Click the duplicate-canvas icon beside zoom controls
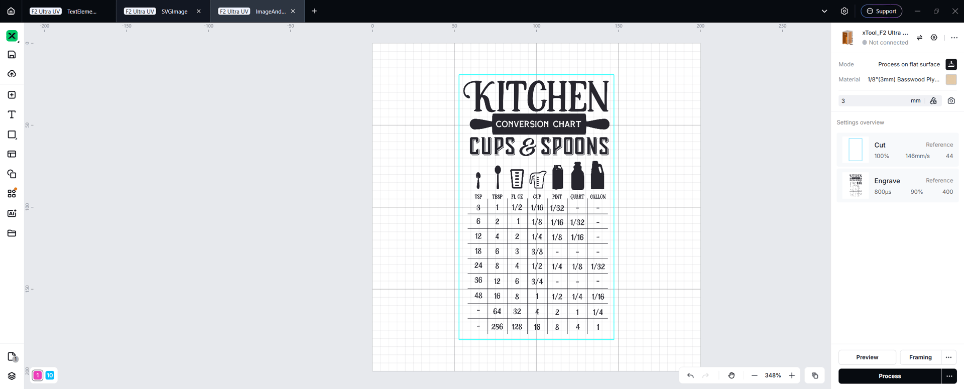The height and width of the screenshot is (389, 964). coord(815,375)
